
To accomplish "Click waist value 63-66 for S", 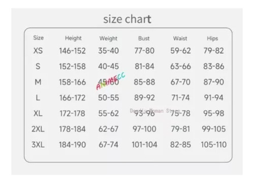I will (180, 66).
